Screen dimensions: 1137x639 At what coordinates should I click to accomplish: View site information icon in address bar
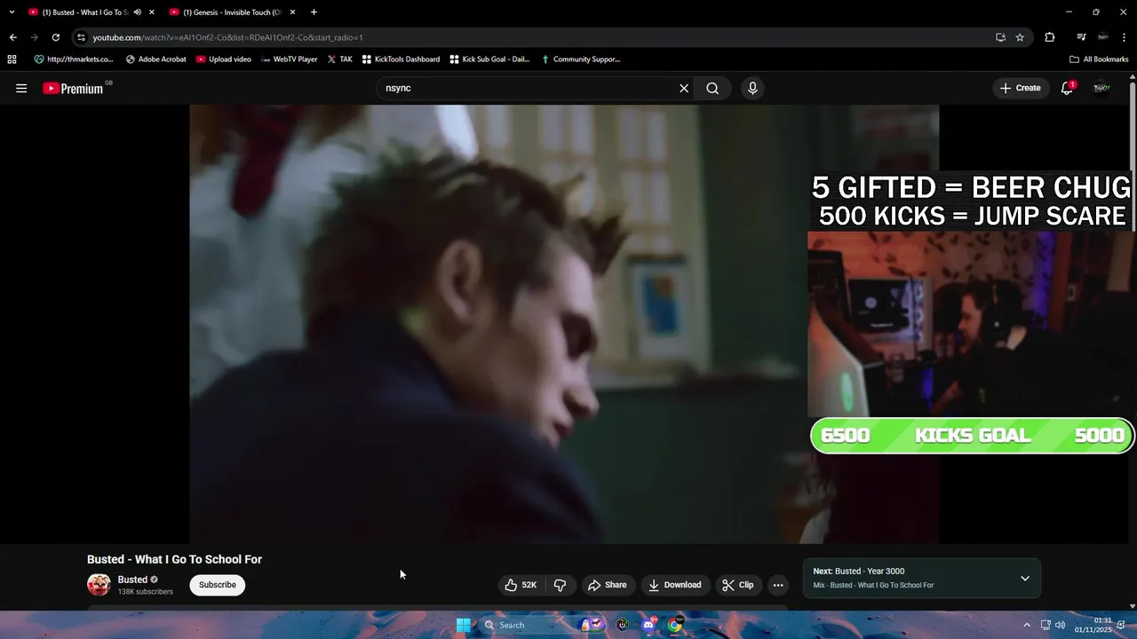(x=81, y=37)
